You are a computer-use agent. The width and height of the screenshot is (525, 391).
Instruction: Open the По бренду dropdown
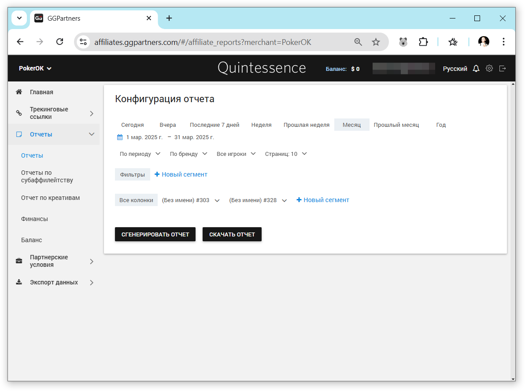coord(189,154)
